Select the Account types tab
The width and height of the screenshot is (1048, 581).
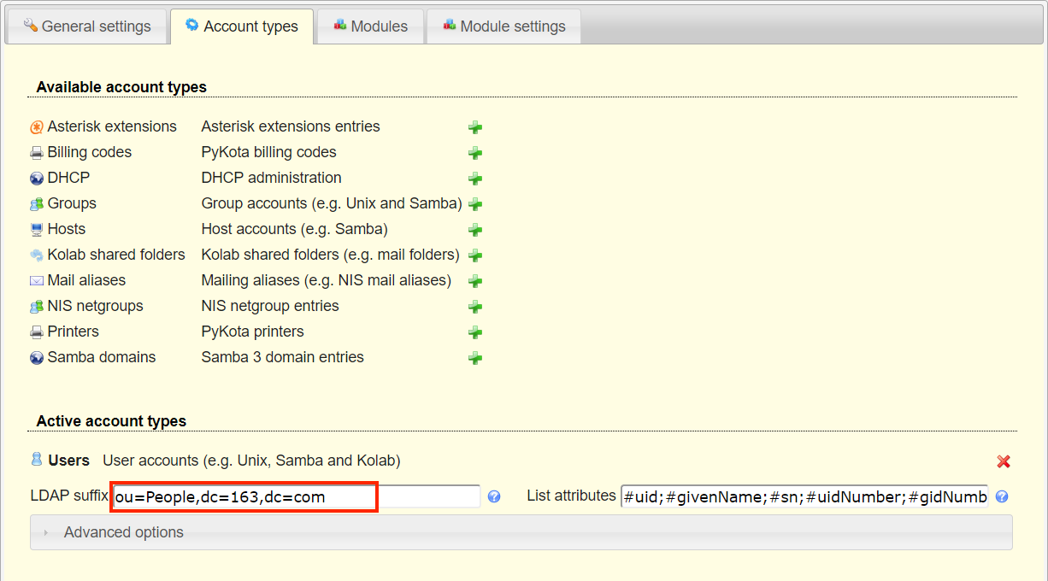tap(242, 26)
